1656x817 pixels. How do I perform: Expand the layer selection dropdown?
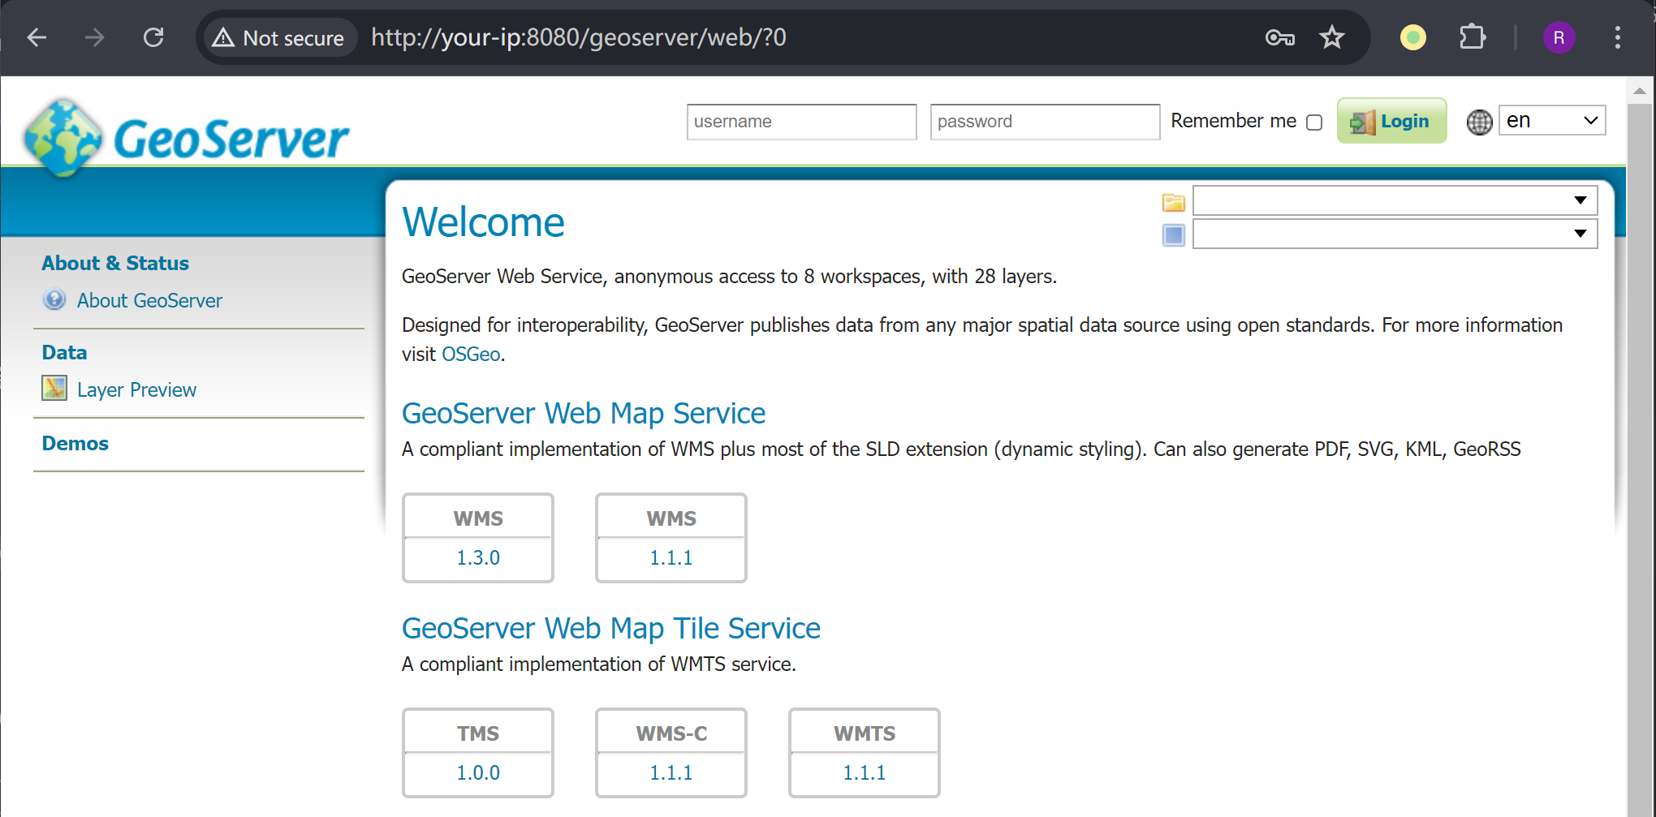click(1394, 234)
